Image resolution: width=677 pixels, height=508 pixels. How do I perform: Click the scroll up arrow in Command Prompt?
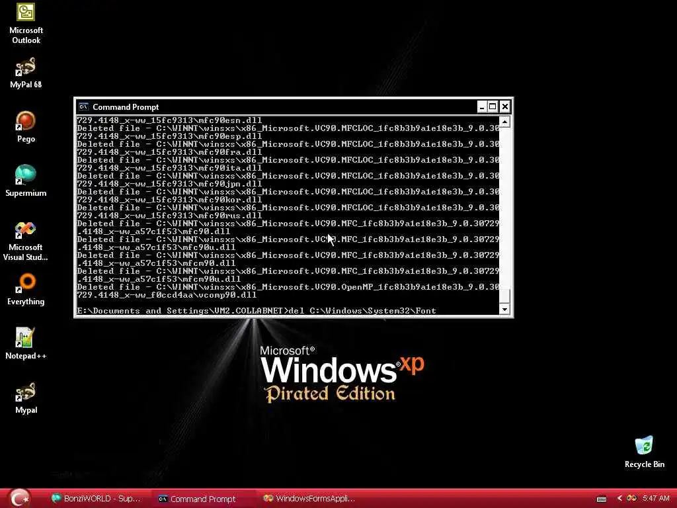tap(504, 122)
